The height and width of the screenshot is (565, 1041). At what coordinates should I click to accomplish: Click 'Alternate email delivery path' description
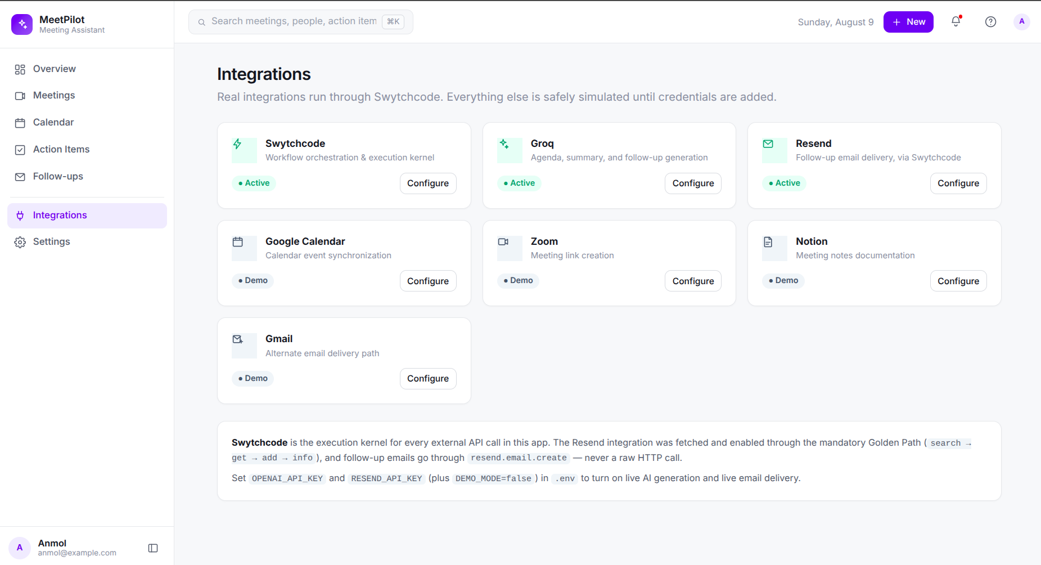click(322, 353)
